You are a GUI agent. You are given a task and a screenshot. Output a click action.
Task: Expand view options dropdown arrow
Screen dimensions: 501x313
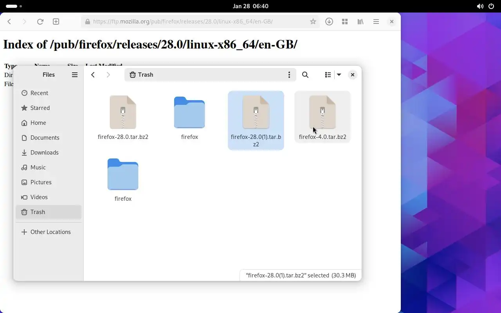(x=339, y=75)
